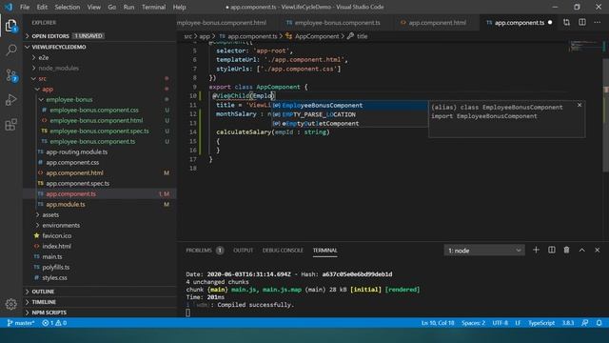Close the terminal panel

point(597,250)
